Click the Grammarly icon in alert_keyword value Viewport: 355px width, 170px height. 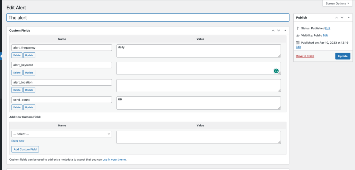[x=276, y=71]
